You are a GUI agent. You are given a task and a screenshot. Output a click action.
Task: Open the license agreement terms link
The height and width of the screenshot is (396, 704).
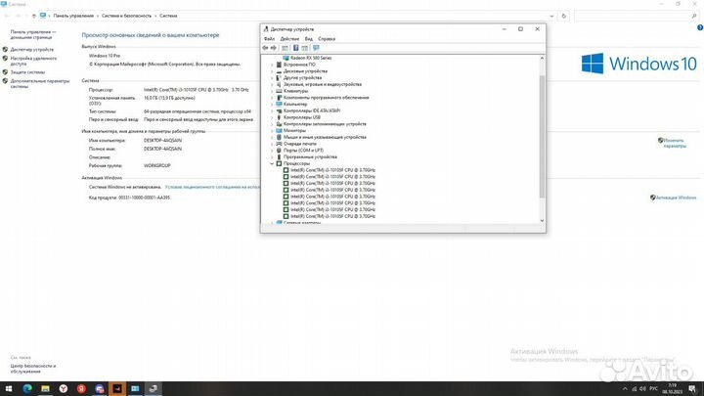coord(212,187)
